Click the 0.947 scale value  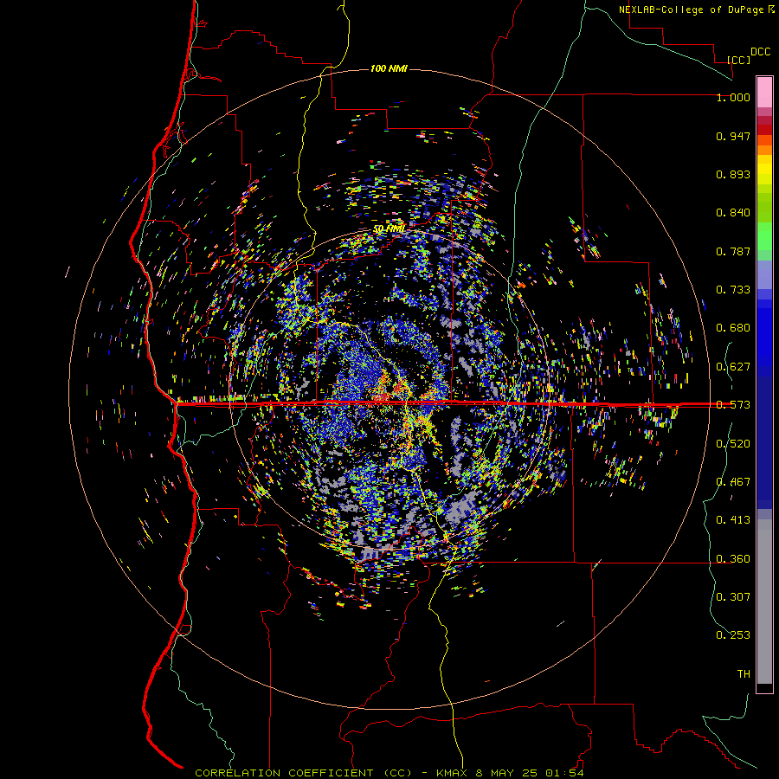733,136
